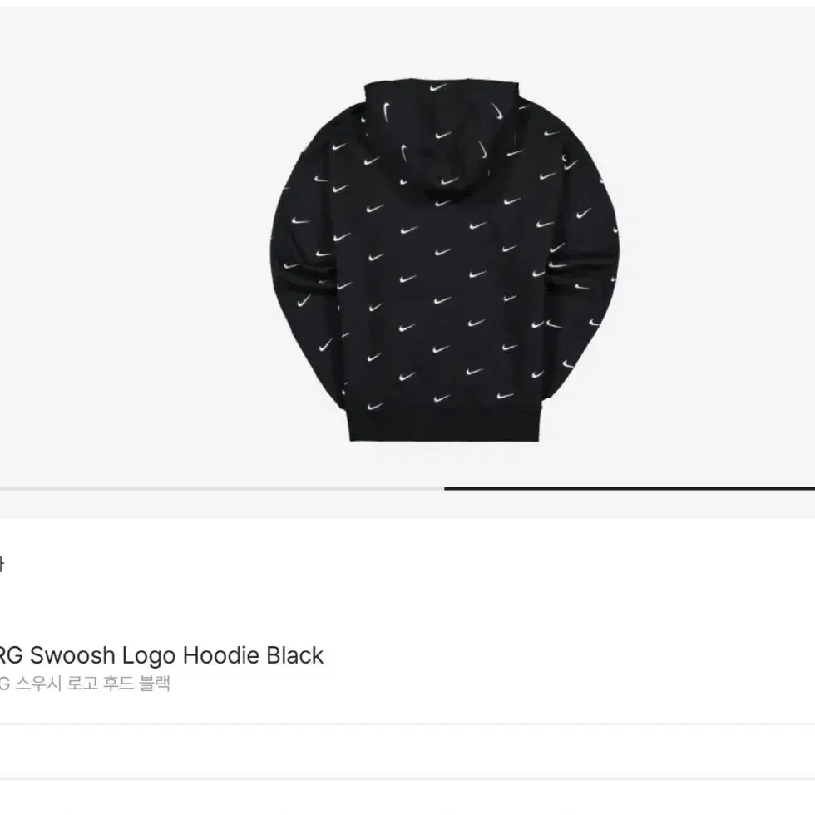Click the cut-off Korean text above the title

[x=2, y=564]
